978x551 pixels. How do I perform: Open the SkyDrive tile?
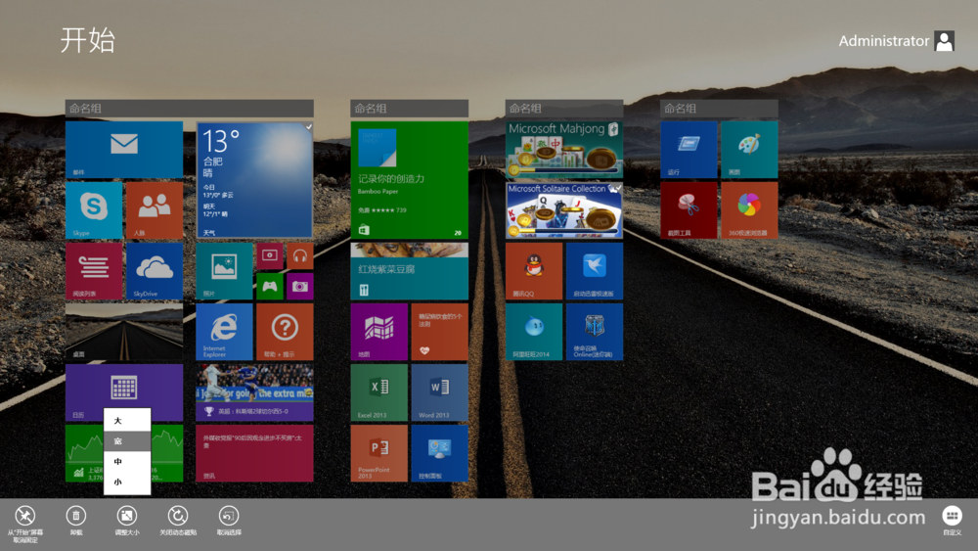click(155, 271)
